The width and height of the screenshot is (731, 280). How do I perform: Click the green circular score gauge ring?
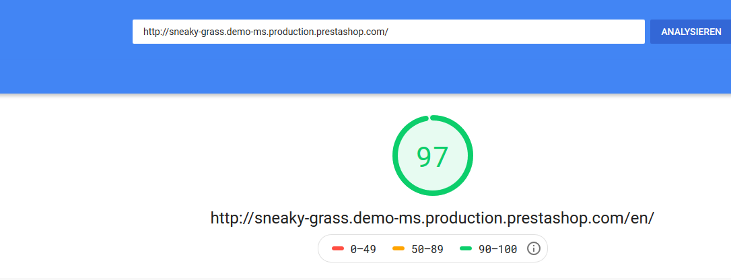coord(396,156)
